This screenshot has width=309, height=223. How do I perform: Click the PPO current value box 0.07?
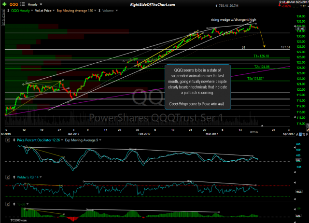pyautogui.click(x=298, y=160)
